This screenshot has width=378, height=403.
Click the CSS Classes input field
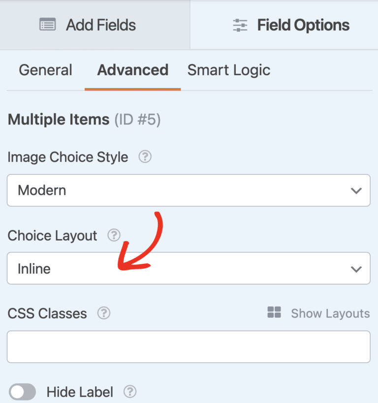[189, 346]
